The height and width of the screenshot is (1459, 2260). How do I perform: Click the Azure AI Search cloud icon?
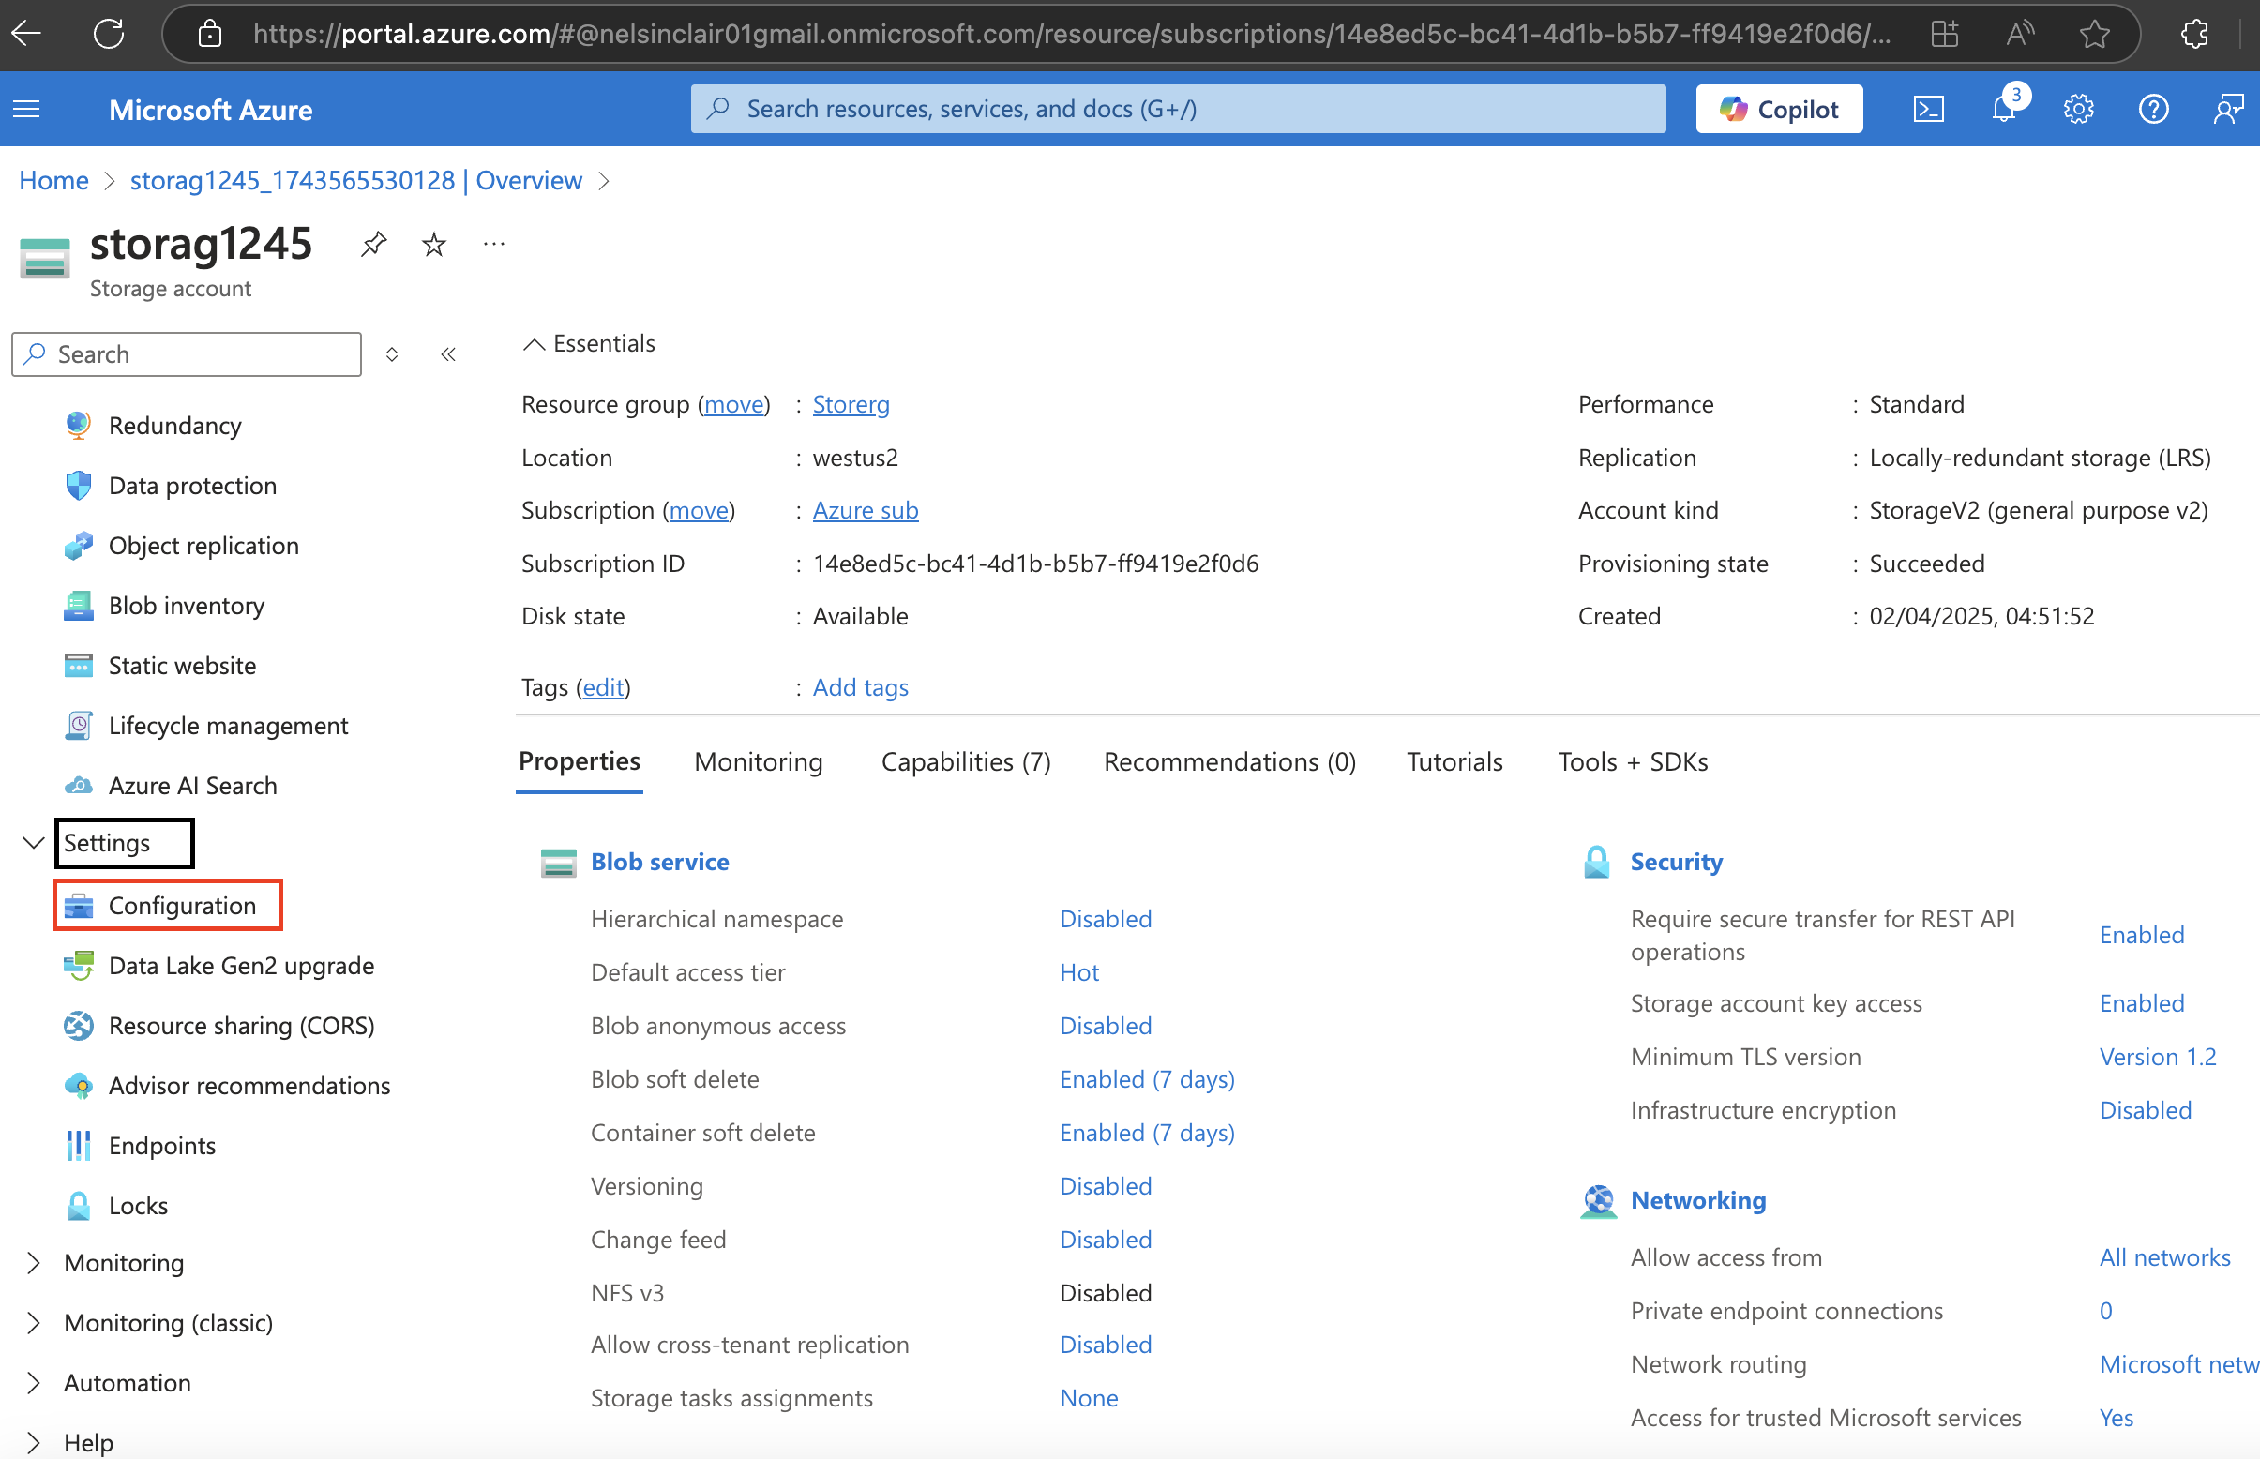coord(79,786)
